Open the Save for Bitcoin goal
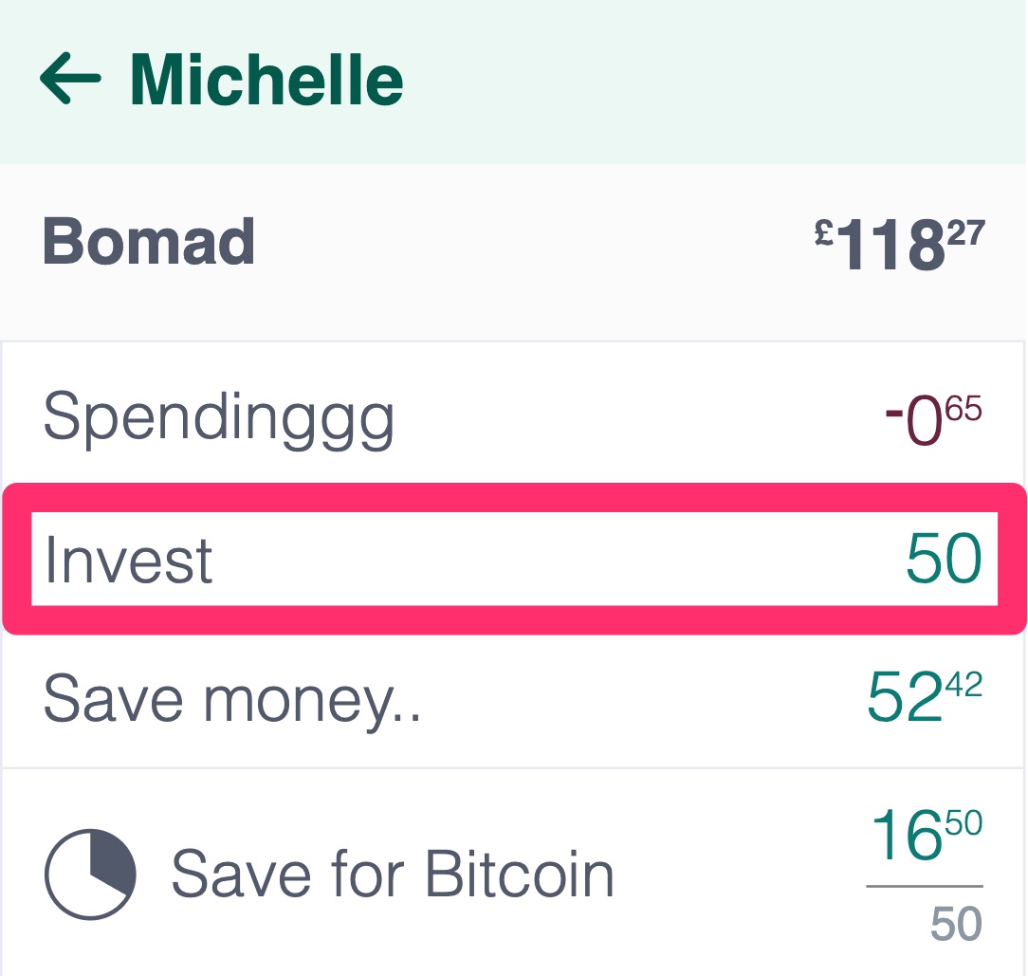The width and height of the screenshot is (1028, 976). pyautogui.click(x=392, y=874)
